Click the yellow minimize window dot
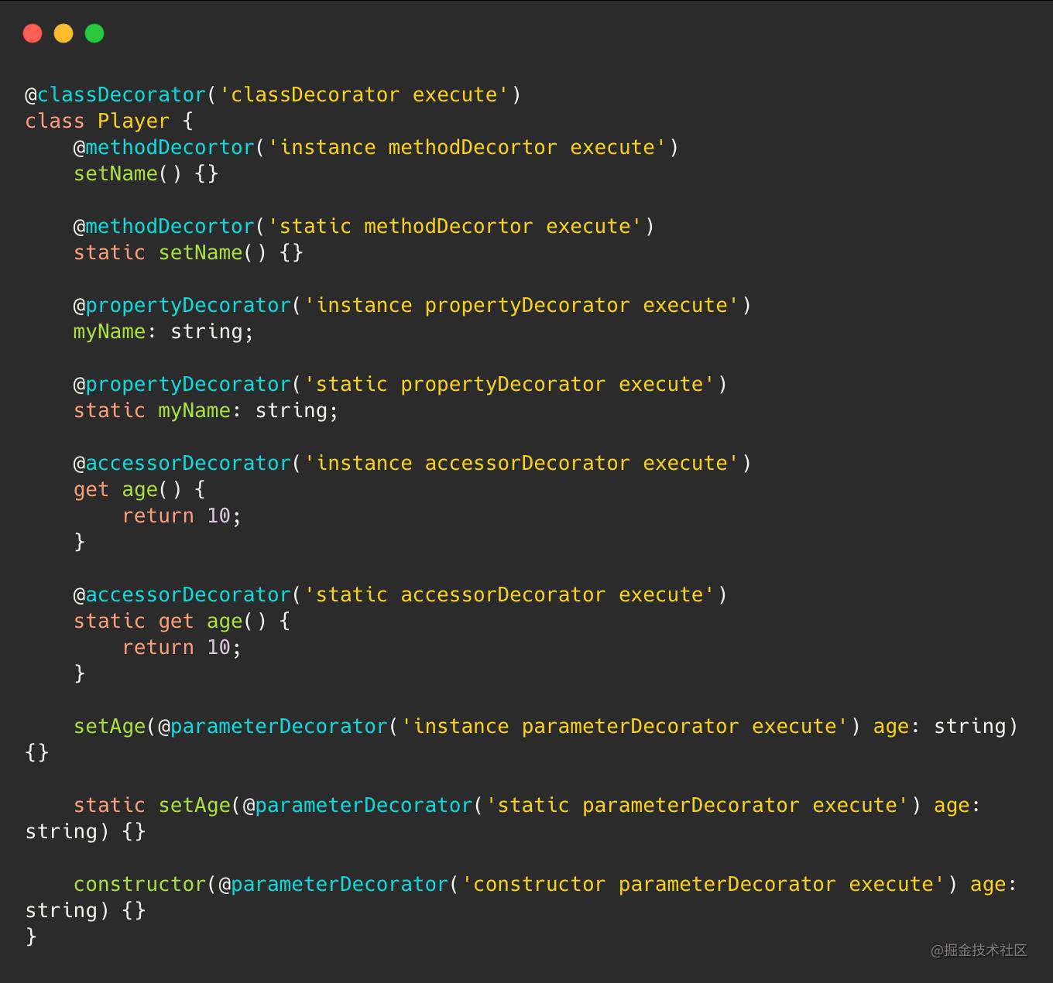 coord(63,33)
